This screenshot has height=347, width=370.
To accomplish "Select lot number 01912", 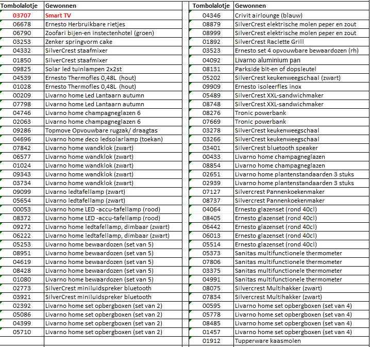I will 211,341.
